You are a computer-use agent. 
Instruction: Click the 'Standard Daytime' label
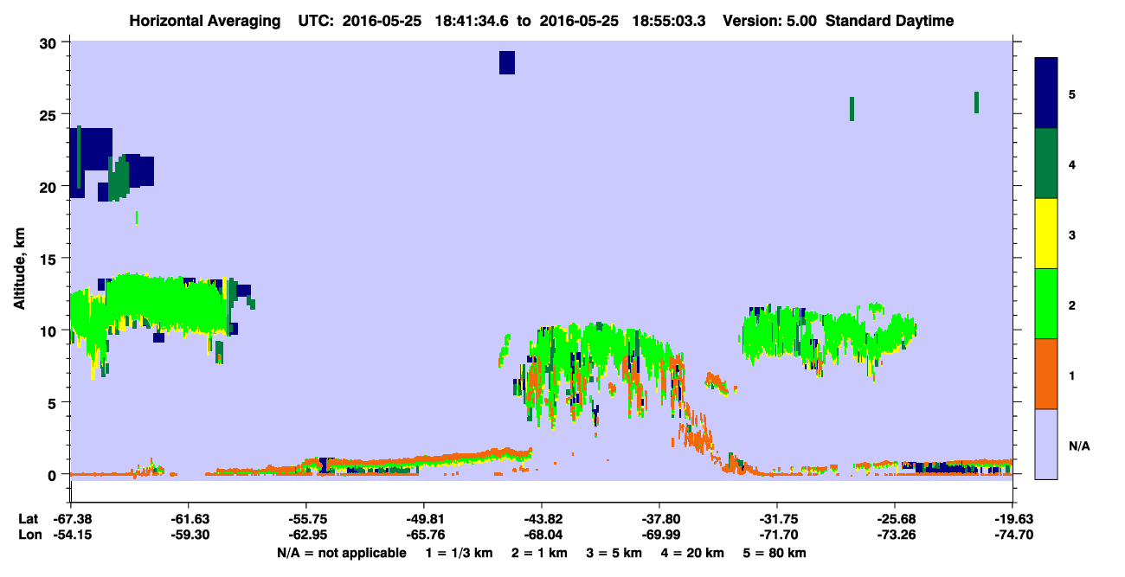tap(890, 21)
